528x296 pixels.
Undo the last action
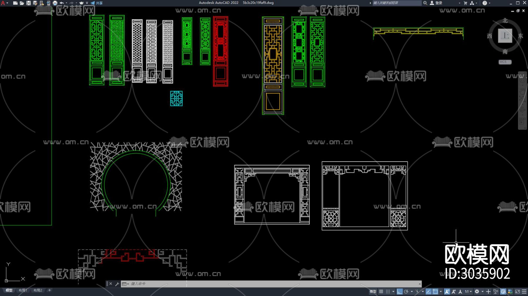[62, 3]
